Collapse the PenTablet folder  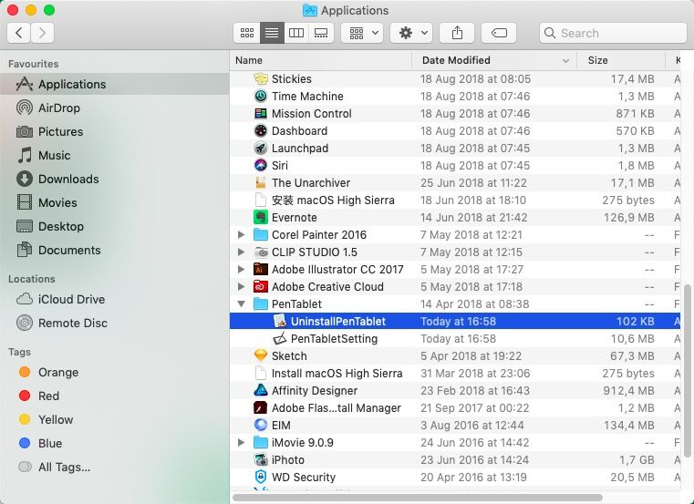click(242, 304)
